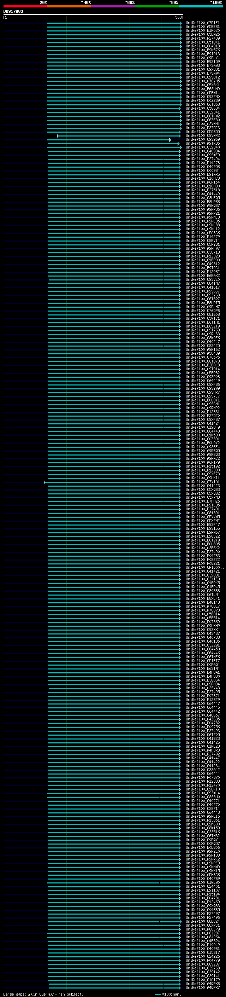Select the UniRef100_A3F6K2 entry
226x997 pixels.
202,548
